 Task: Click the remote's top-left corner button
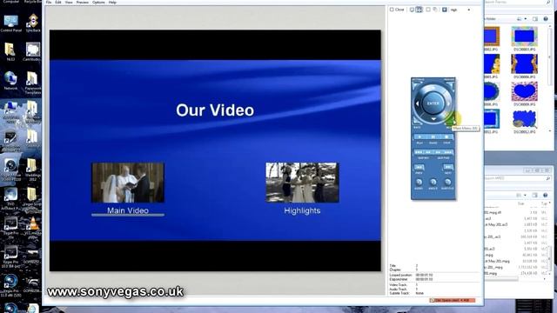416,85
